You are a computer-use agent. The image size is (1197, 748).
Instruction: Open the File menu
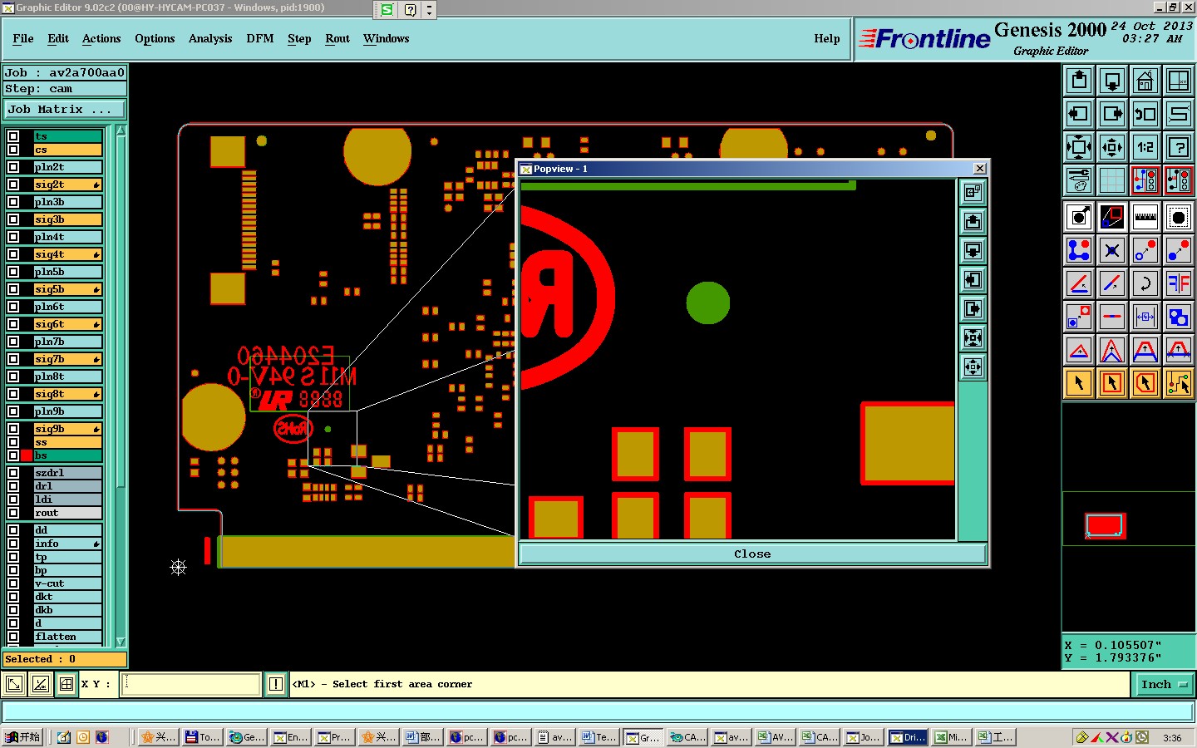pos(23,38)
